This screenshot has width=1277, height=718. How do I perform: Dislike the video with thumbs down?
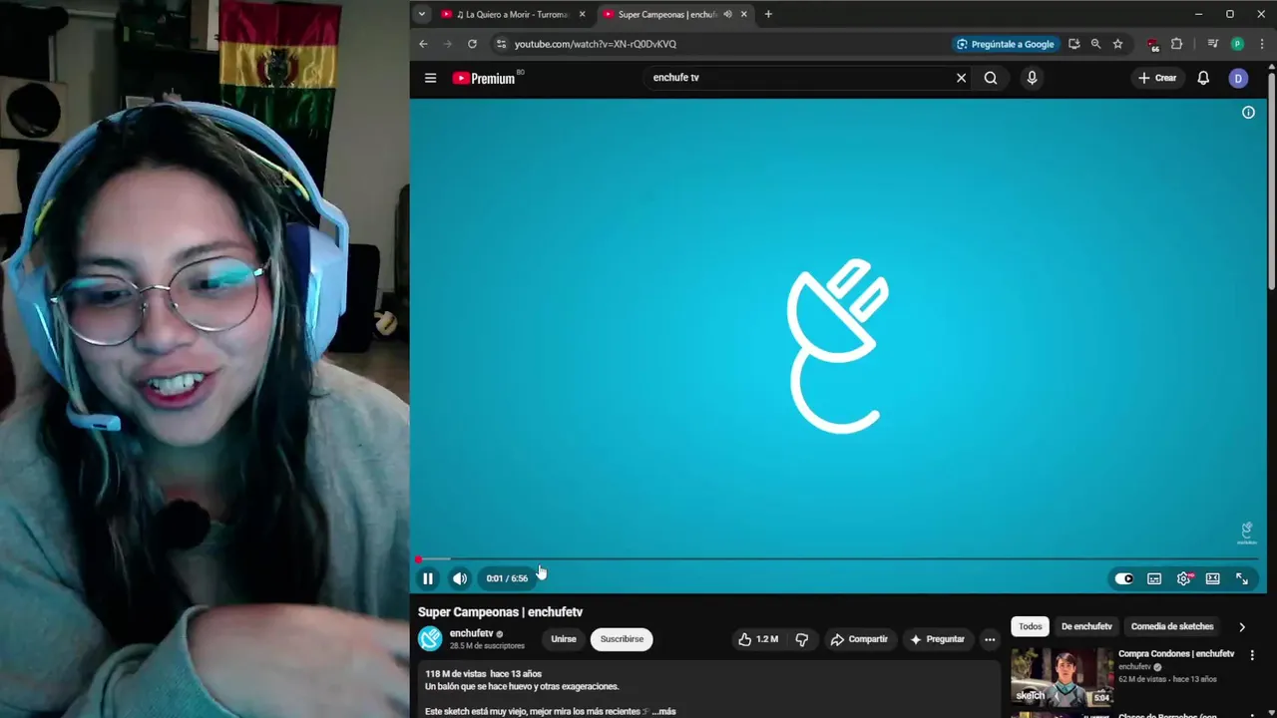(802, 639)
